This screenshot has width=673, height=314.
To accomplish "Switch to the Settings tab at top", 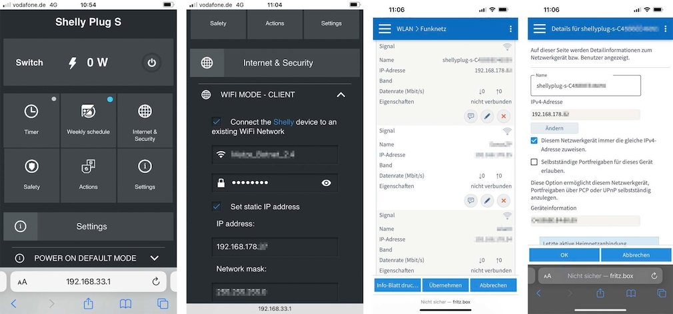I will (x=331, y=23).
